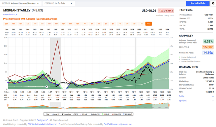
Task: Expand the Spinoffs section
Action: coord(196,101)
